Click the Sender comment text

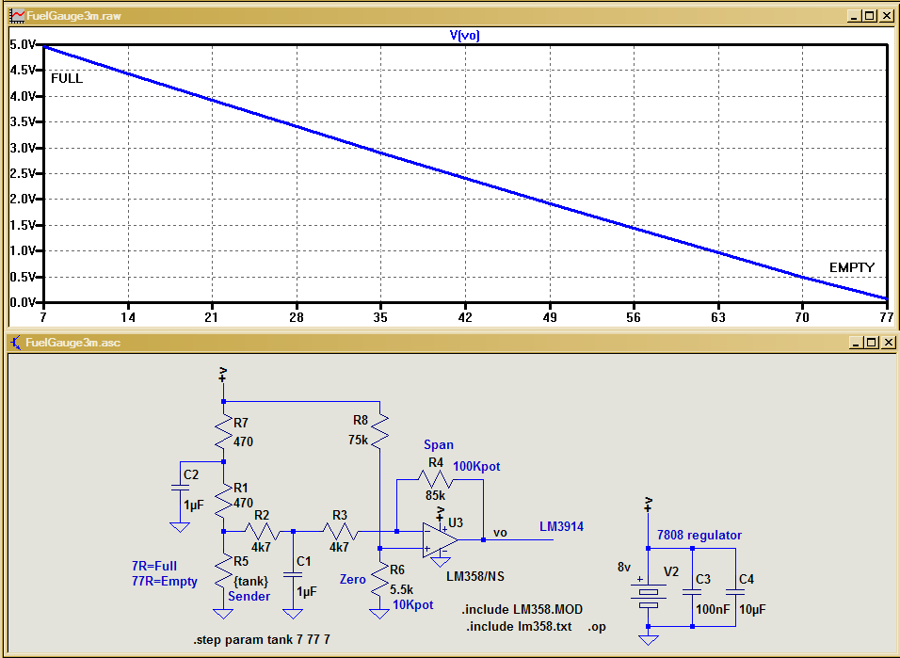click(249, 597)
